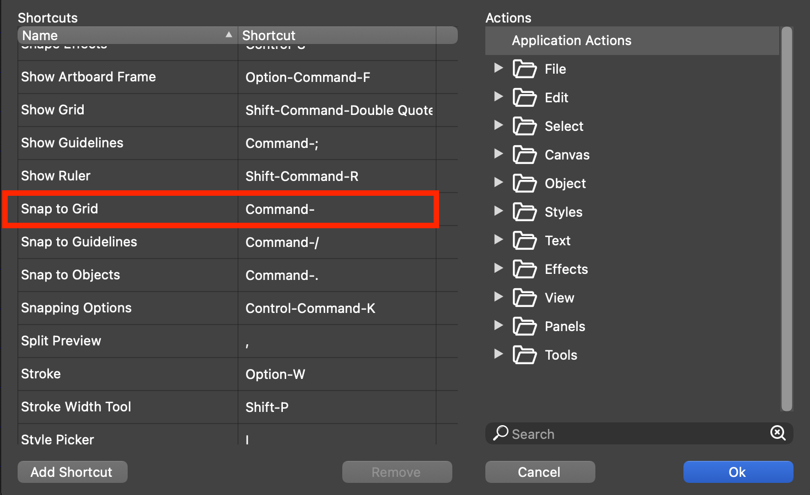Screen dimensions: 810x495
Task: Clear search with the X icon
Action: click(x=778, y=433)
